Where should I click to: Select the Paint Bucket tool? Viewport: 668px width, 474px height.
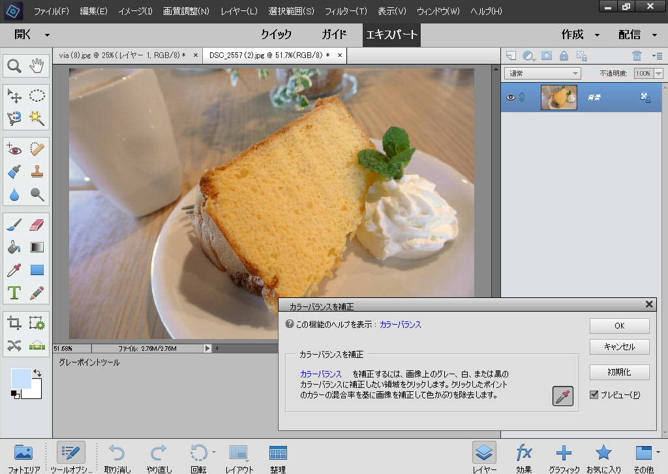14,248
